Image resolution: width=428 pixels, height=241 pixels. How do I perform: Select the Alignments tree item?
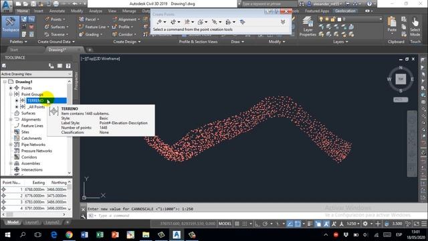click(x=31, y=119)
